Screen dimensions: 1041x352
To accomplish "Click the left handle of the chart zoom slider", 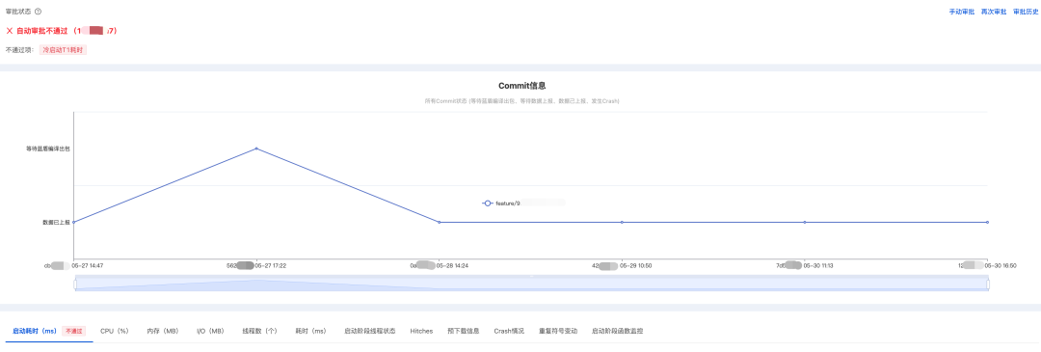I will pyautogui.click(x=75, y=284).
